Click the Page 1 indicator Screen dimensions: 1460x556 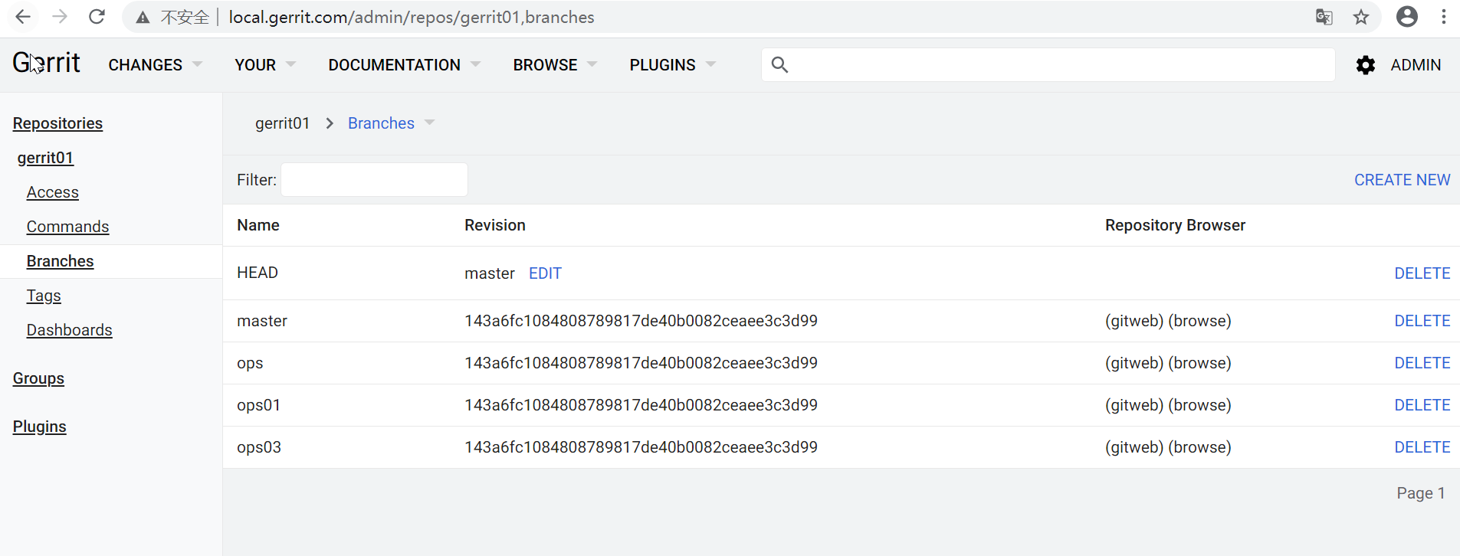click(x=1420, y=493)
